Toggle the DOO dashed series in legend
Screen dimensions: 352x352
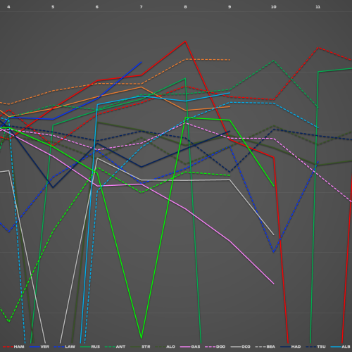pos(215,346)
